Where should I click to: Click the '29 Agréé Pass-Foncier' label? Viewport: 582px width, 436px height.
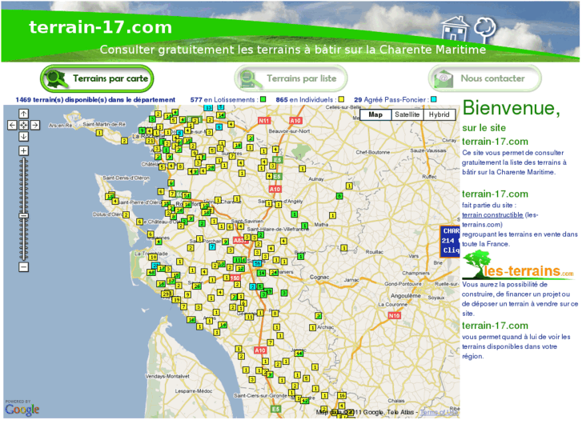pos(390,99)
